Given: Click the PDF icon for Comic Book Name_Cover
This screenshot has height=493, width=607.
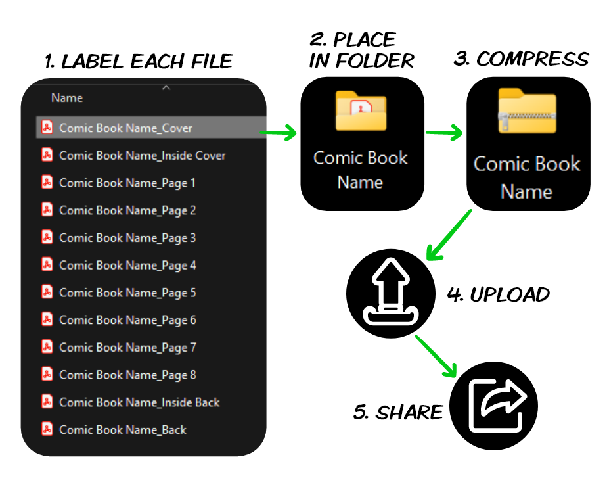Looking at the screenshot, I should (x=47, y=127).
